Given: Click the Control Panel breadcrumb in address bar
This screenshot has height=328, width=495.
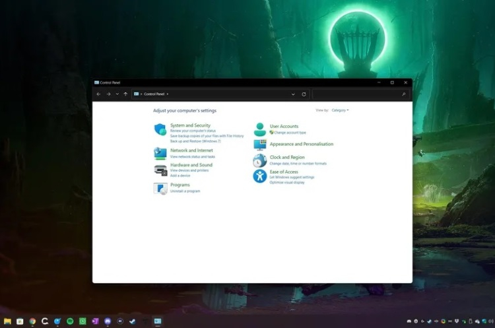Looking at the screenshot, I should pyautogui.click(x=154, y=94).
